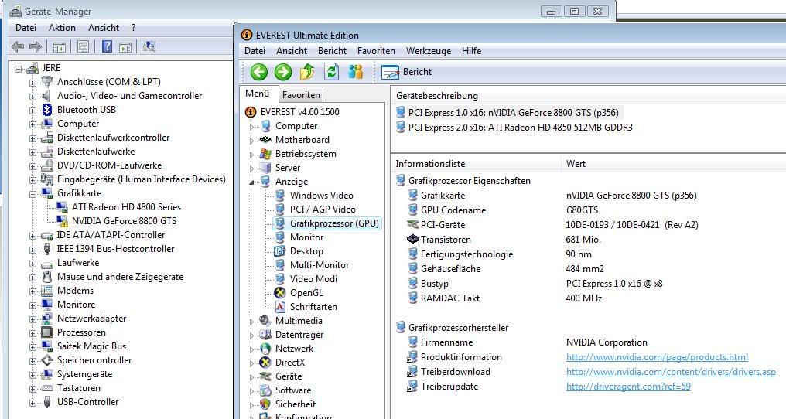Collapse the JERE root node

(x=19, y=69)
